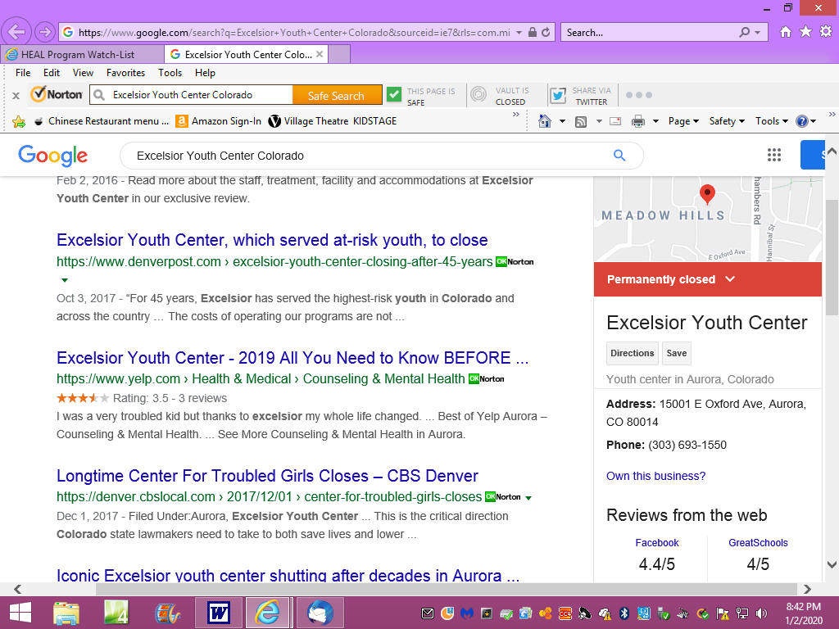Open the Denver Post result about Excelsior closing
This screenshot has height=629, width=839.
tap(272, 240)
